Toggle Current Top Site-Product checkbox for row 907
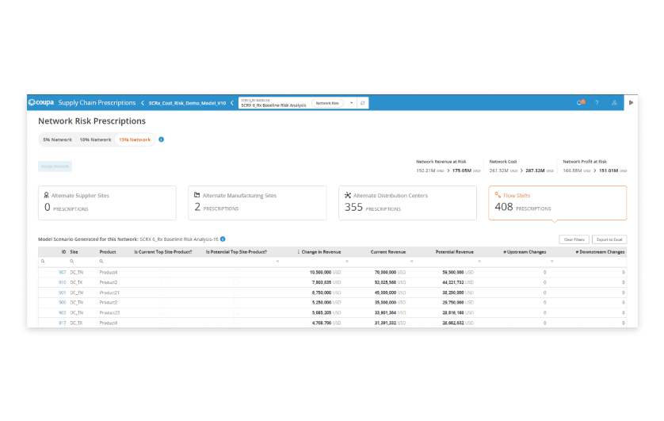 163,272
